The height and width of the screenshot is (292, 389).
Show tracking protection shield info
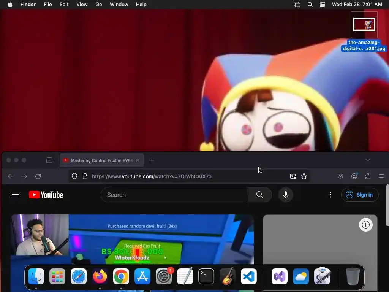point(74,176)
